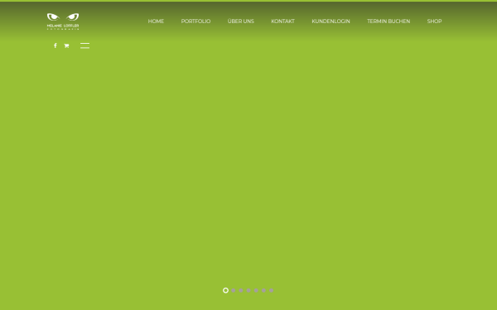This screenshot has width=497, height=310.
Task: Select the sixth slider dot
Action: pyautogui.click(x=263, y=290)
